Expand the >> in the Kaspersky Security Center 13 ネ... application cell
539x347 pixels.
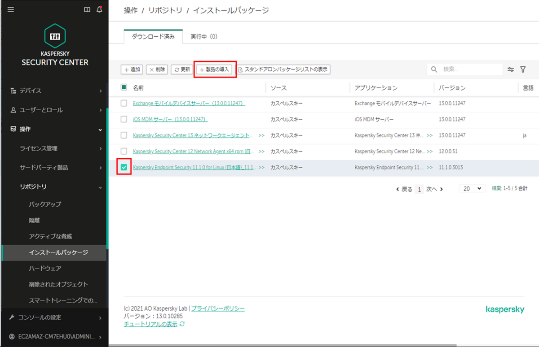click(430, 135)
